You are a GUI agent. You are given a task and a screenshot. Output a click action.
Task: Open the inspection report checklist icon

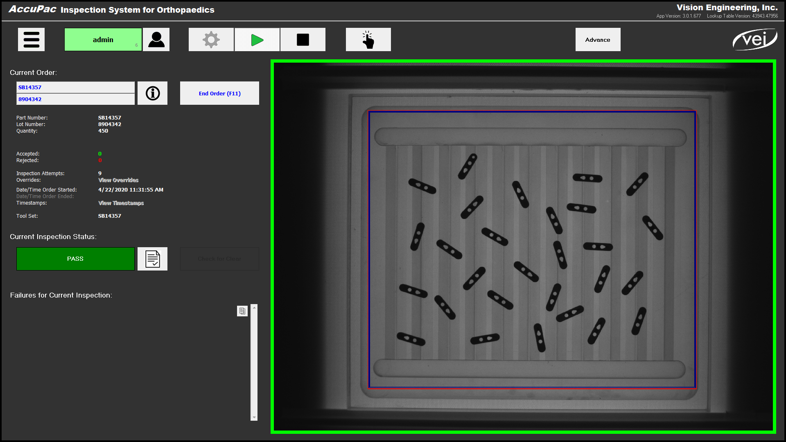click(153, 259)
